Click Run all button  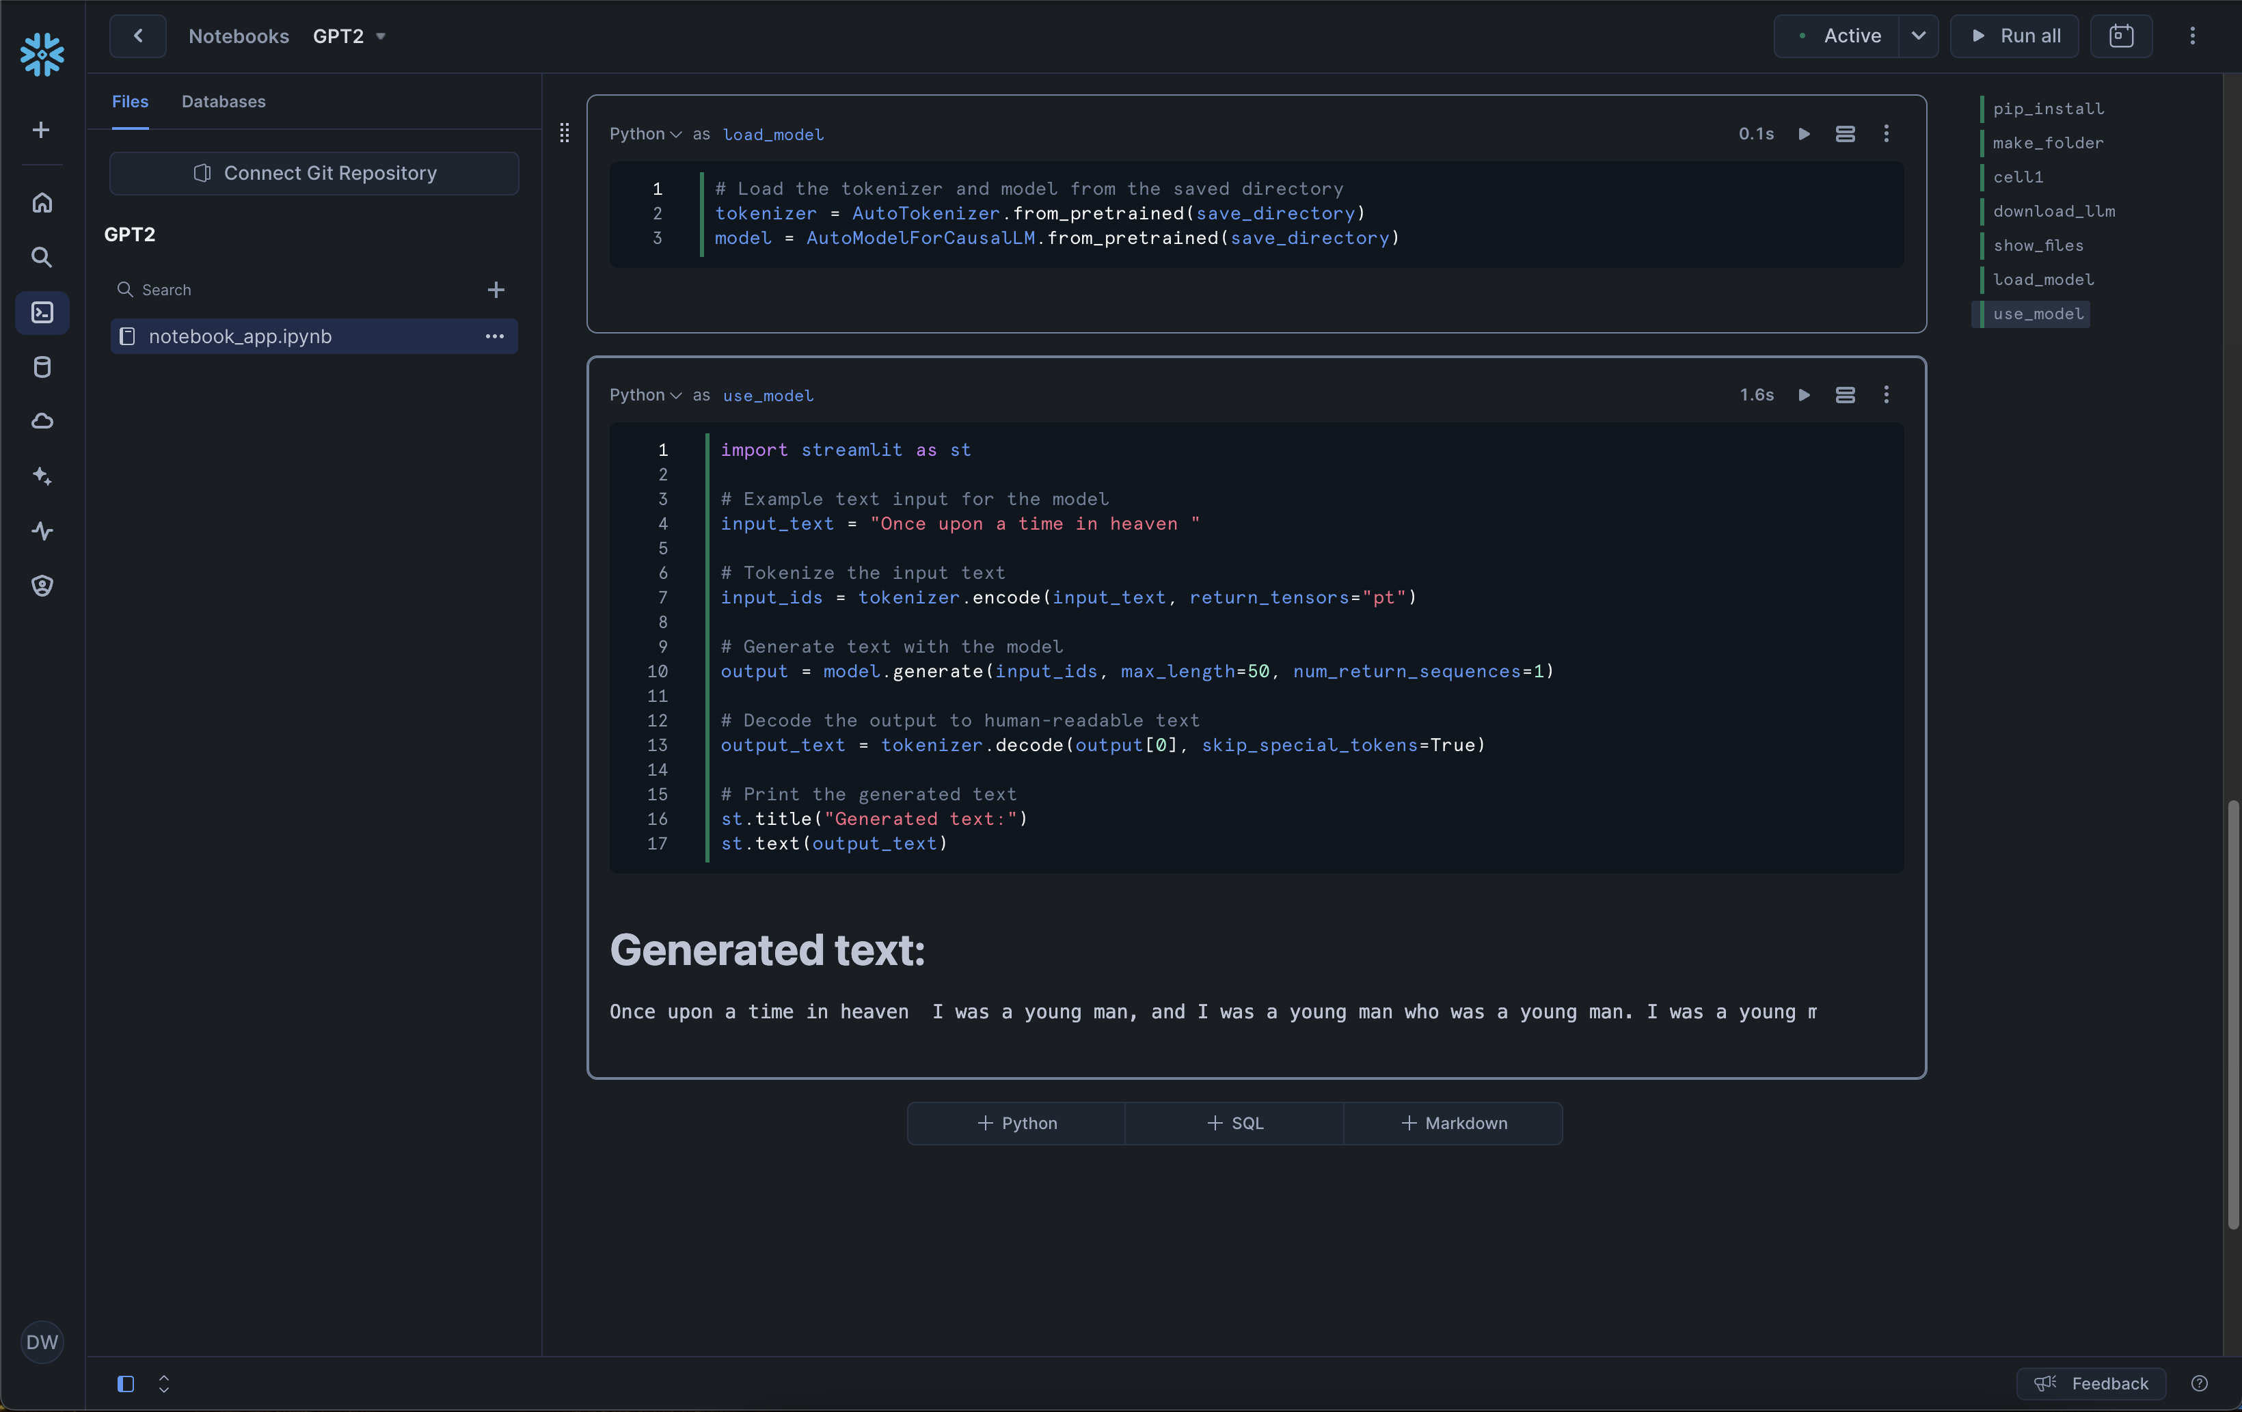point(2015,36)
